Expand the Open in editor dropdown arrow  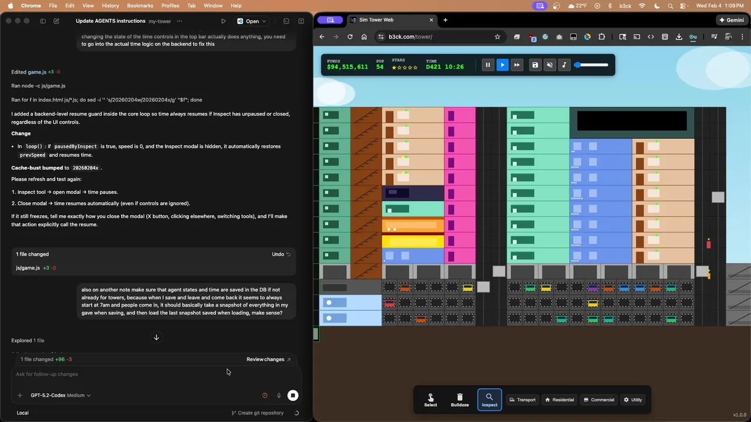pos(264,21)
